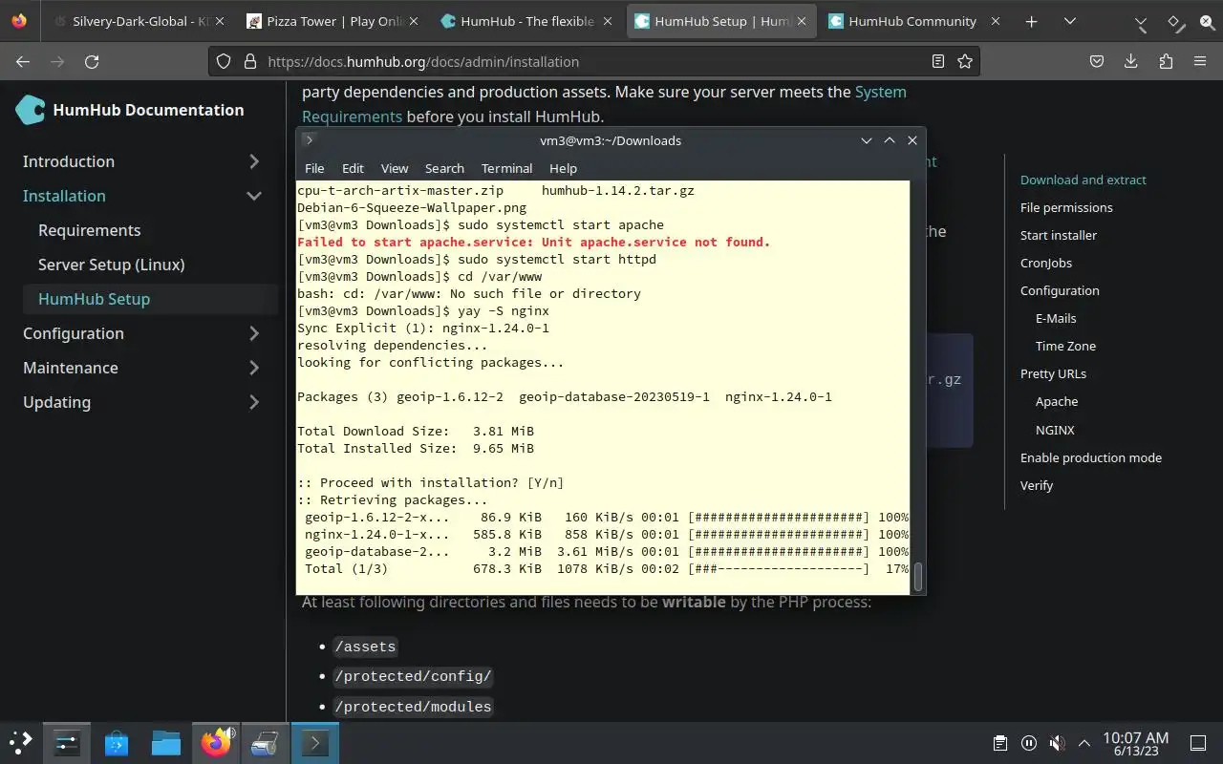Click the Firefox taskbar icon
Image resolution: width=1223 pixels, height=764 pixels.
[217, 742]
